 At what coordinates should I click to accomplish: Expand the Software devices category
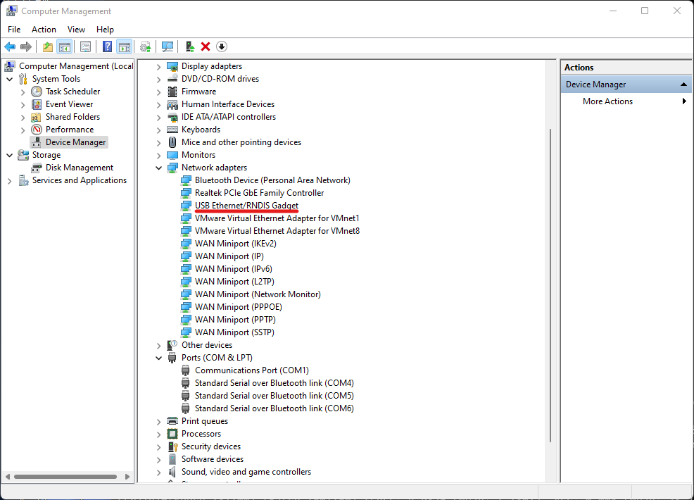click(x=158, y=460)
